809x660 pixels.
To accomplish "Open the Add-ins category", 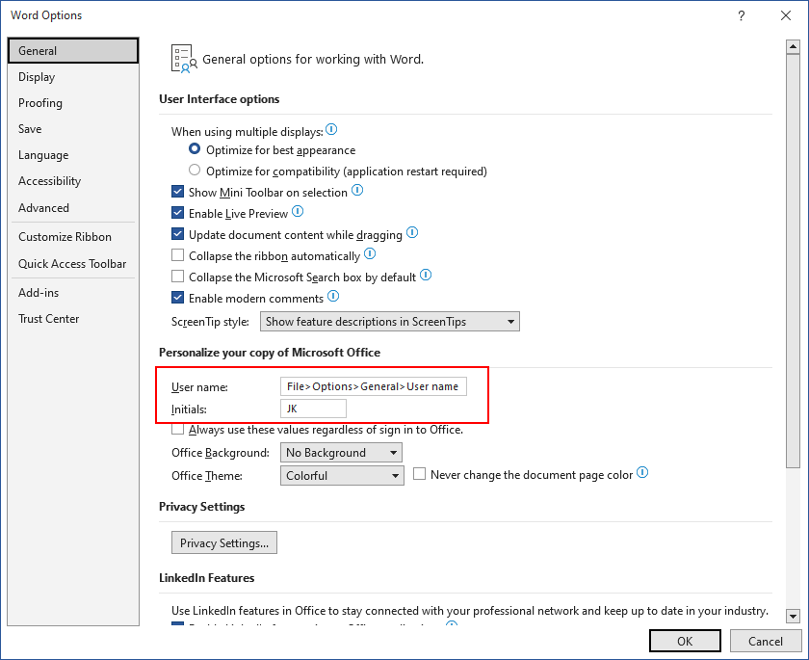I will click(x=73, y=293).
